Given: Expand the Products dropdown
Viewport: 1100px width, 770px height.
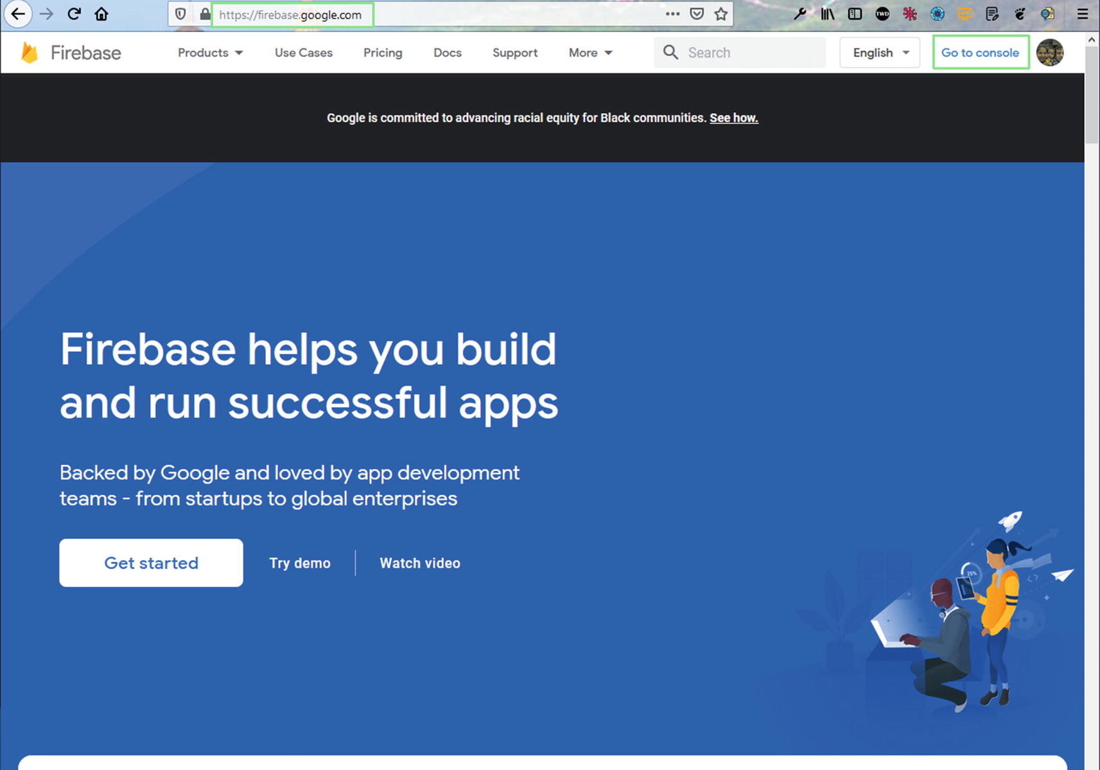Looking at the screenshot, I should (210, 53).
